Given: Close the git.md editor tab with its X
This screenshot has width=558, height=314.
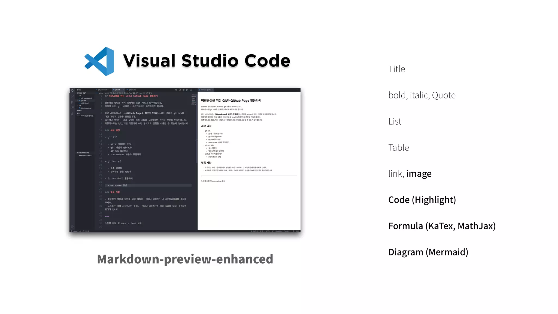Looking at the screenshot, I should [x=123, y=90].
